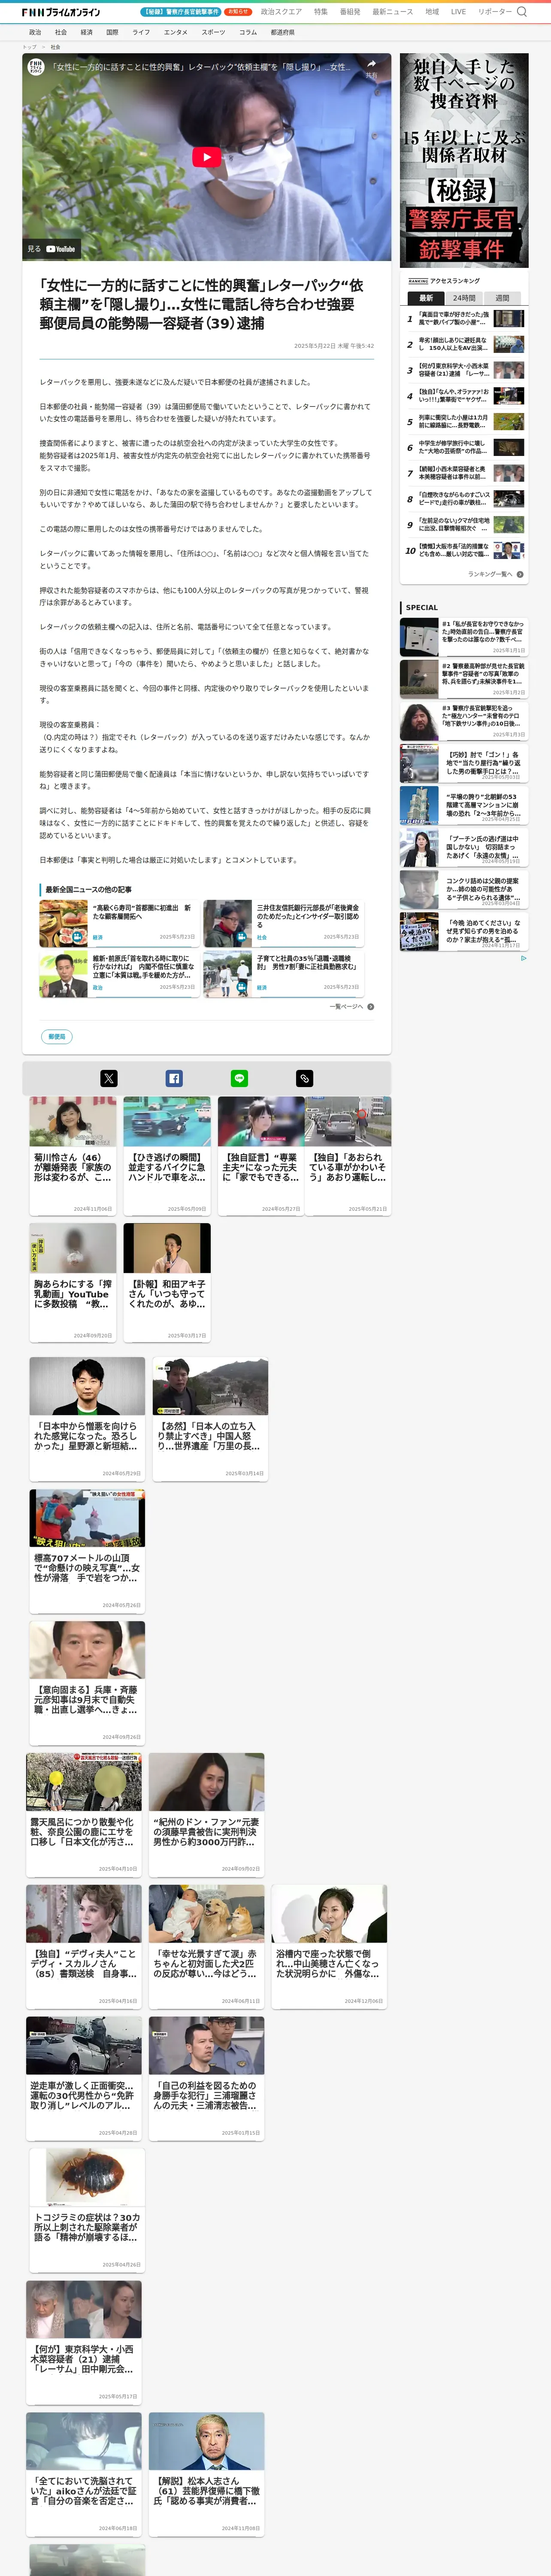Select スポーツ category in navigation bar
Image resolution: width=551 pixels, height=2576 pixels.
213,32
